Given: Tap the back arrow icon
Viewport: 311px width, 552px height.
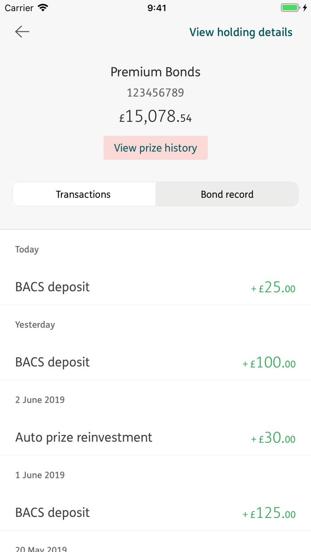Looking at the screenshot, I should 22,32.
